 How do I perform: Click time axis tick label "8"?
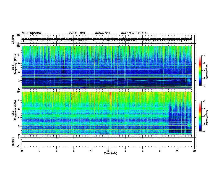160,151
